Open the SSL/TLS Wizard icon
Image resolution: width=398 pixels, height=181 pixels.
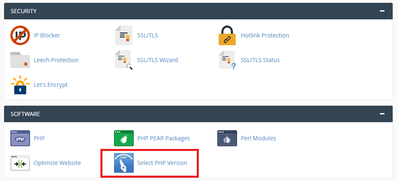click(124, 60)
